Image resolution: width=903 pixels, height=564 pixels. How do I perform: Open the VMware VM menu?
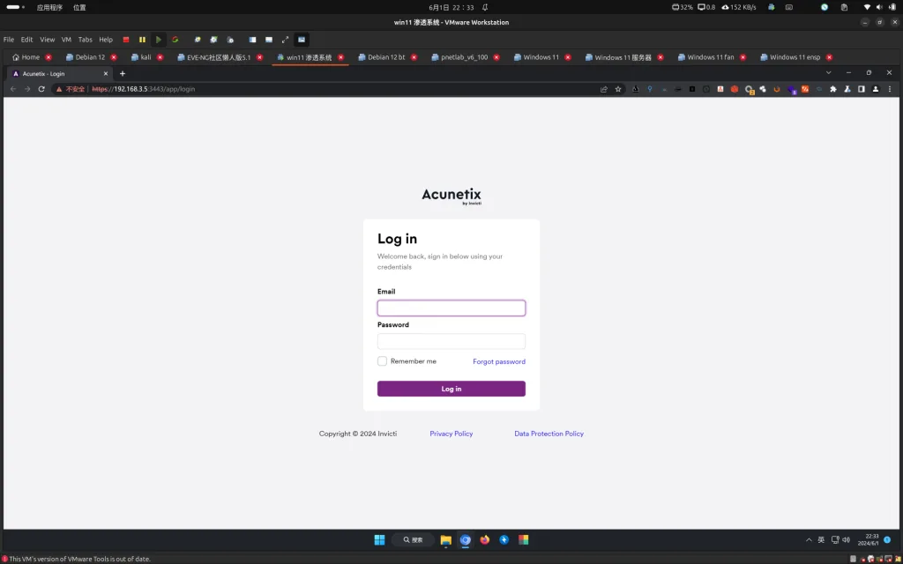coord(66,40)
